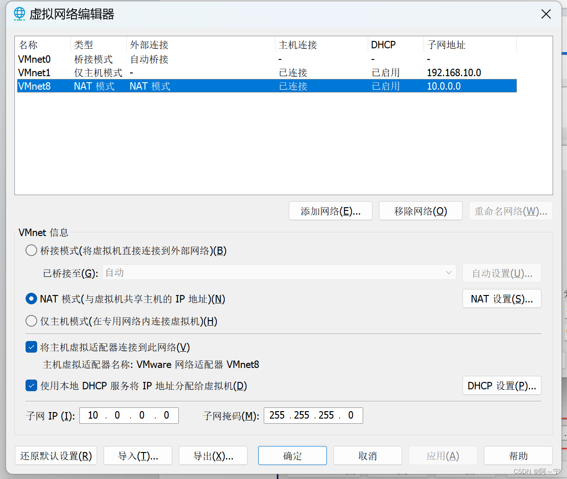The height and width of the screenshot is (479, 567).
Task: Toggle 将主机虚拟适配器连接到此网络 checkbox
Action: tap(31, 347)
